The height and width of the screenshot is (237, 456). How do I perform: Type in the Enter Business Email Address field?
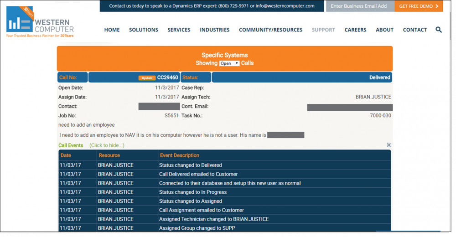359,6
